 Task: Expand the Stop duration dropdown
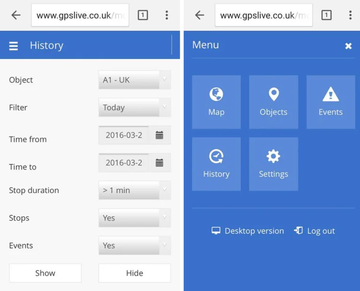click(x=135, y=191)
